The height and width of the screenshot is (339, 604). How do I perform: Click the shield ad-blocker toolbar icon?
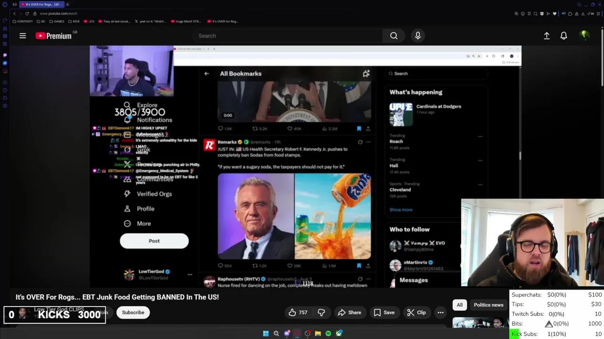click(x=542, y=14)
